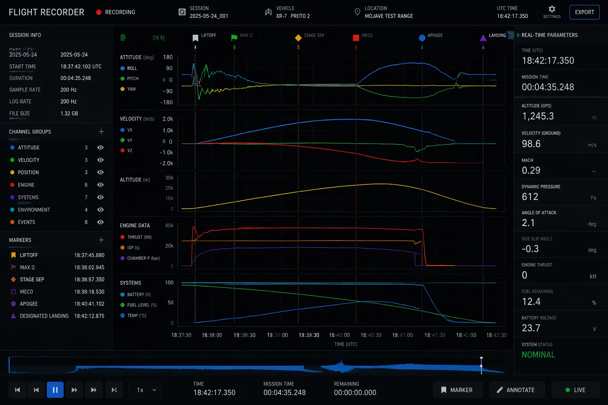
Task: Click the Stage Sep diamond icon in Markers list
Action: pyautogui.click(x=13, y=279)
